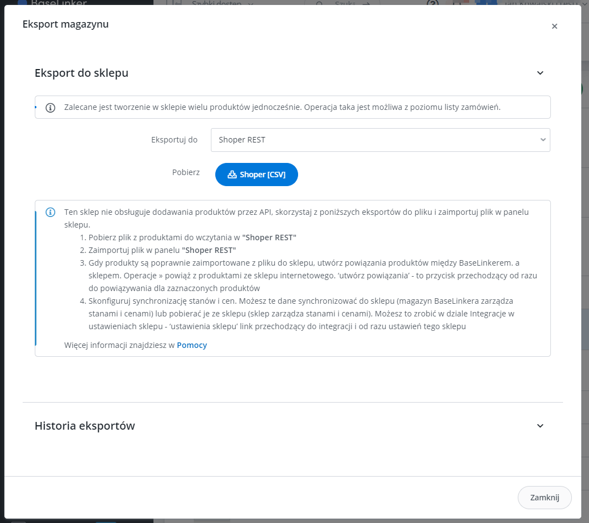Screen dimensions: 589x523
Task: Click step 2 text Zaimportuj plik w panelu
Action: pos(162,250)
